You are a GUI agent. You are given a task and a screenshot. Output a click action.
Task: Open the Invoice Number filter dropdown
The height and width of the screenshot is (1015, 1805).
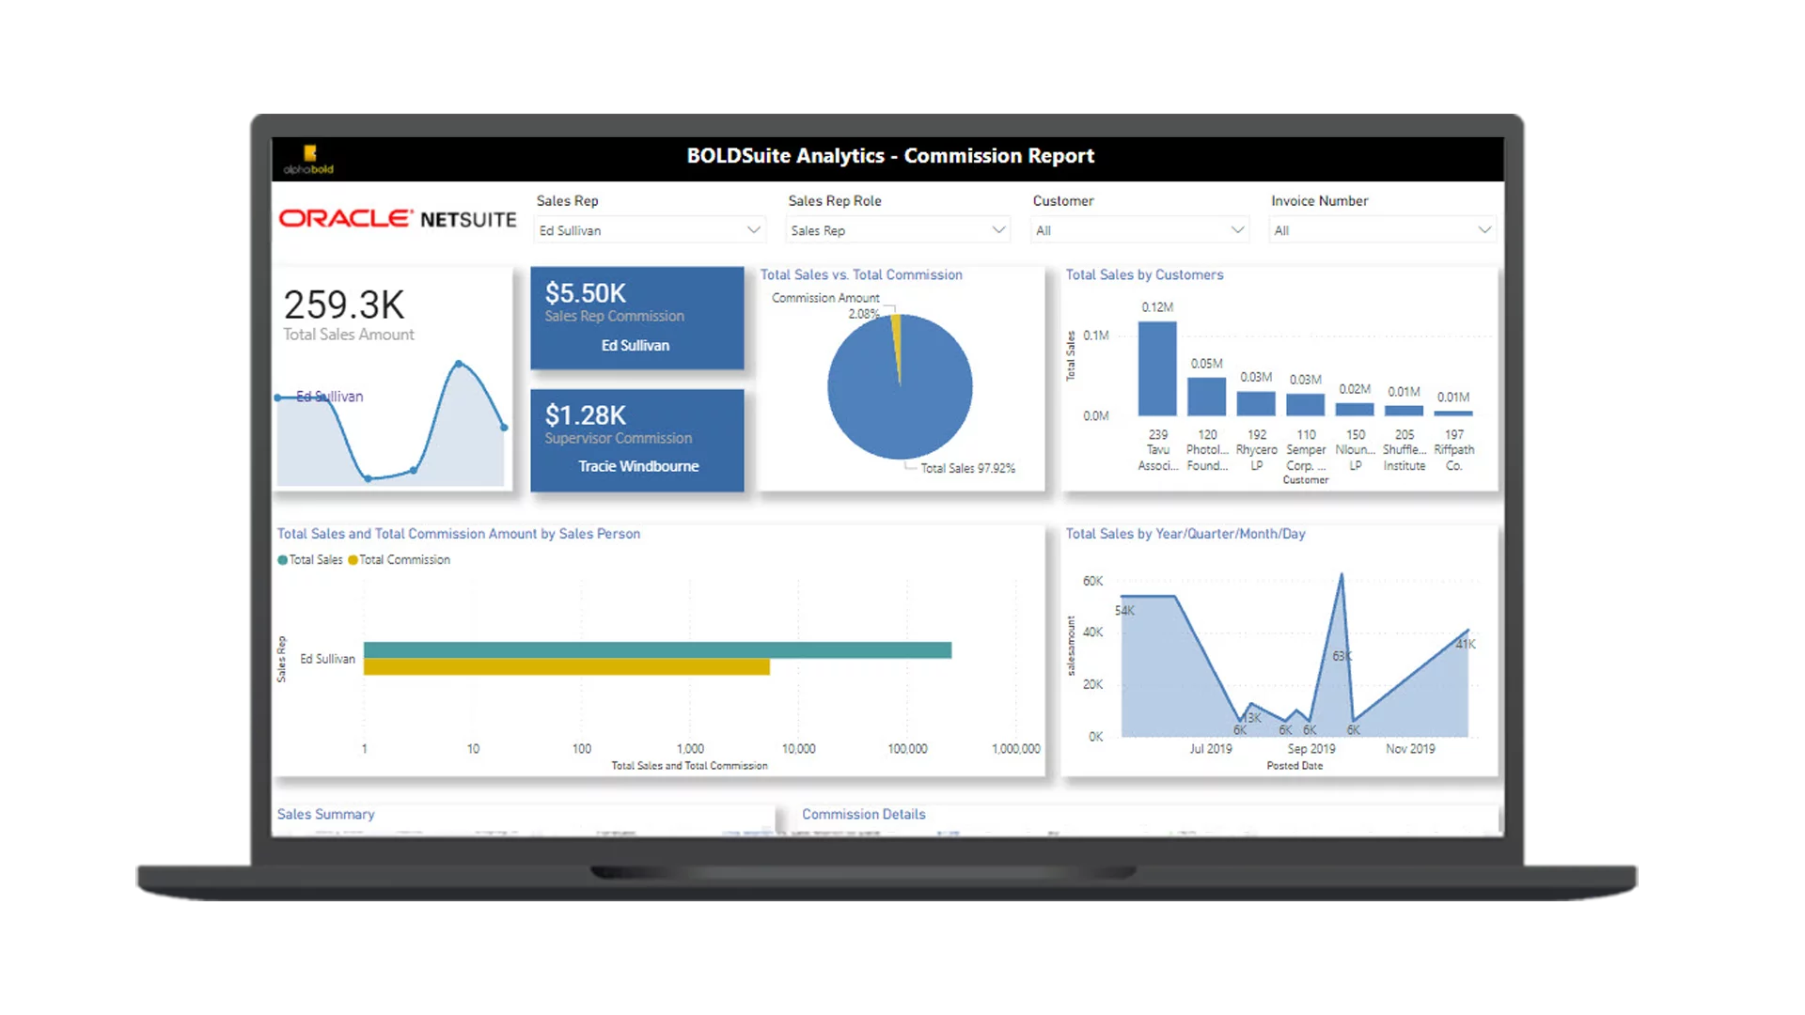coord(1382,230)
